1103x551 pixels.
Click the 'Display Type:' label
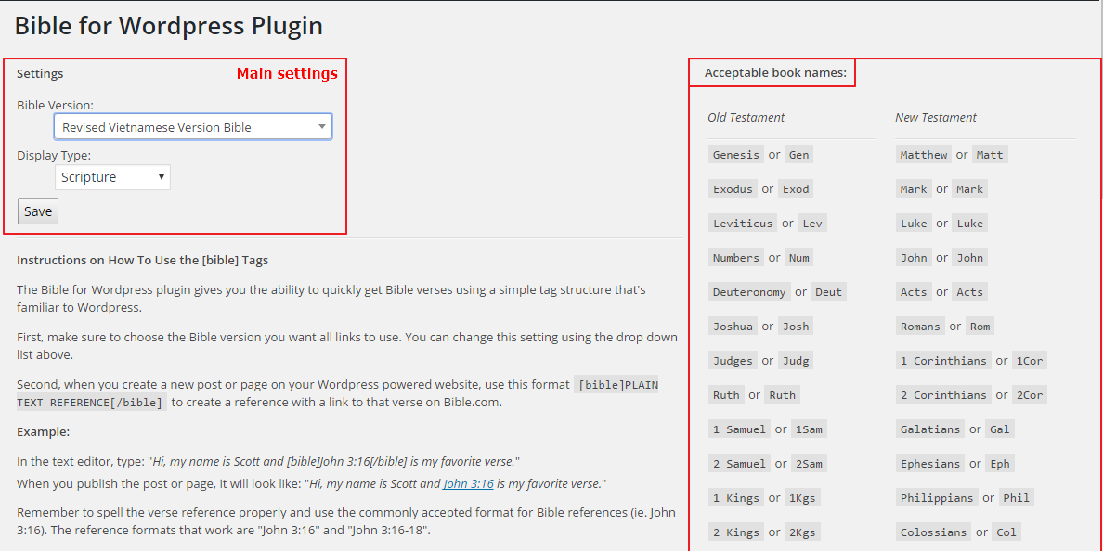click(x=54, y=155)
